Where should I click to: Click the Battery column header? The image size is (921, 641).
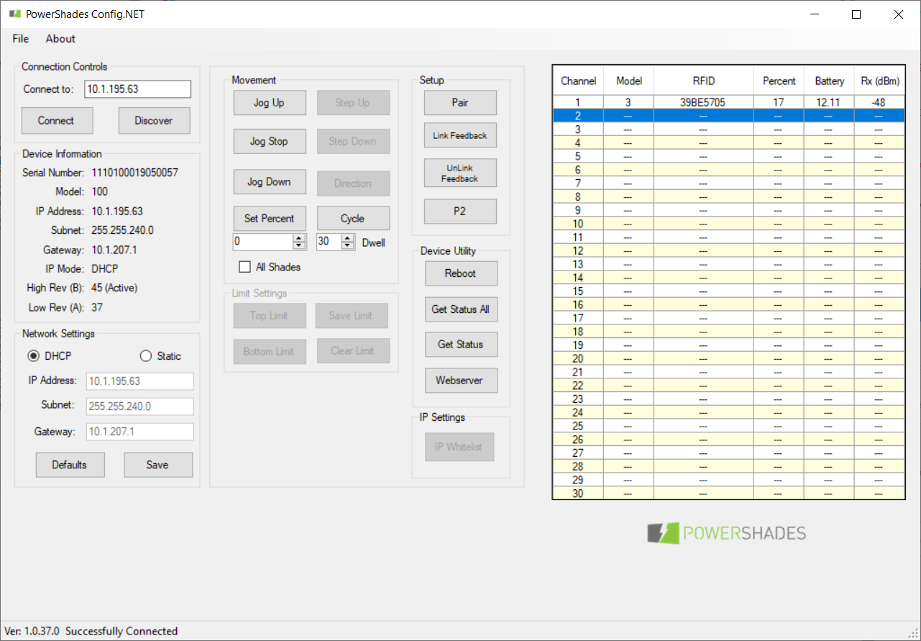829,81
